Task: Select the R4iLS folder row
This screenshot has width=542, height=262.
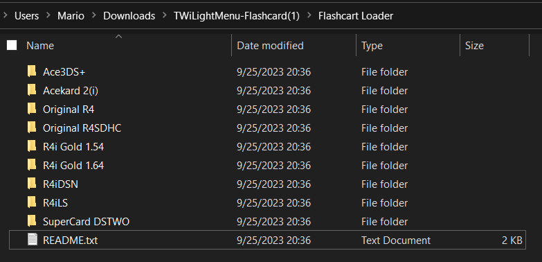Action: point(267,202)
